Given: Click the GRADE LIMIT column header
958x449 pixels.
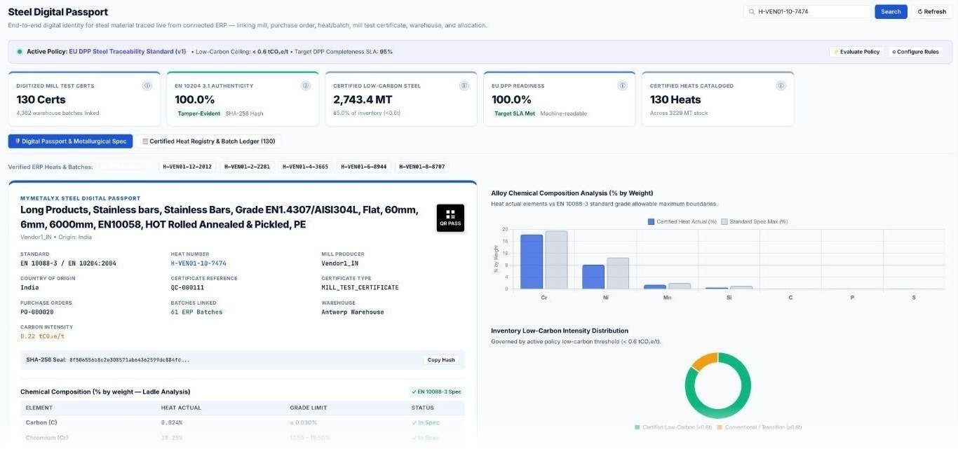Looking at the screenshot, I should (309, 408).
